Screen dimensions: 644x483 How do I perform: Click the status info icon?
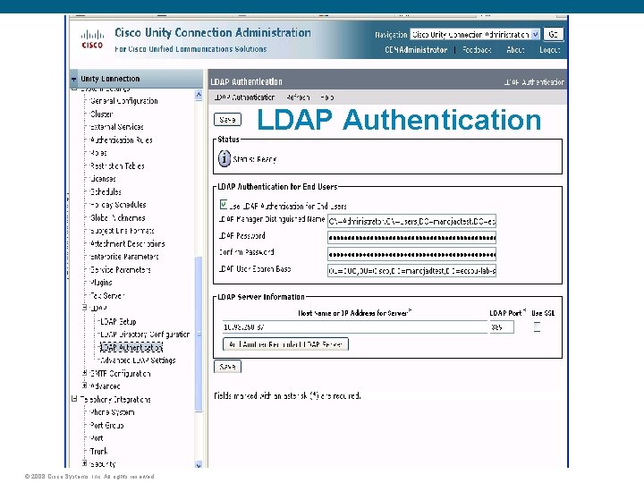pos(224,158)
